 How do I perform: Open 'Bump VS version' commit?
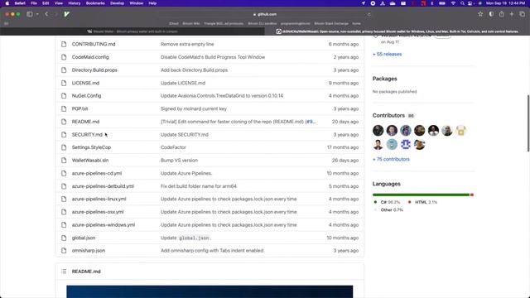[x=179, y=161]
